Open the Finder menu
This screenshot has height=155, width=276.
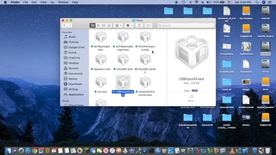click(x=15, y=2)
